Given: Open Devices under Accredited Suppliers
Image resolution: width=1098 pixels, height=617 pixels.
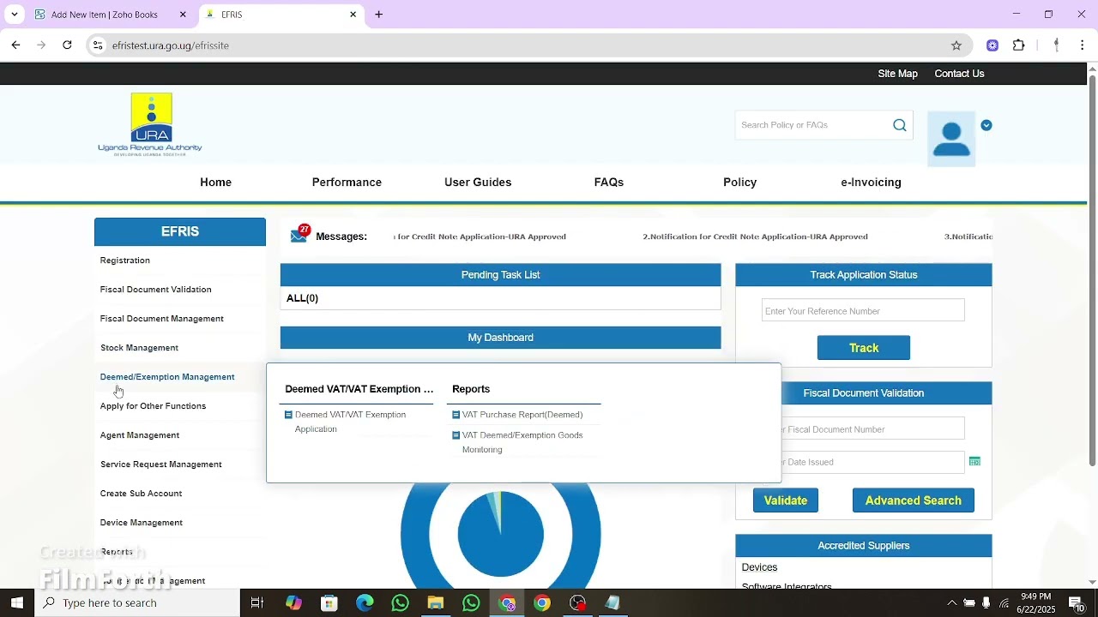Looking at the screenshot, I should pyautogui.click(x=759, y=567).
